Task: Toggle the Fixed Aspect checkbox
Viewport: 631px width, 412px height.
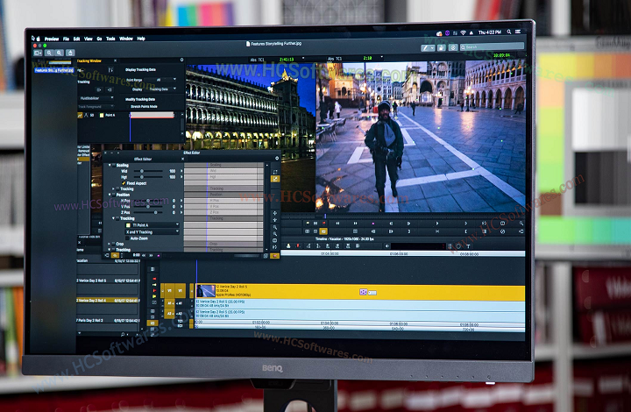Action: pyautogui.click(x=123, y=182)
